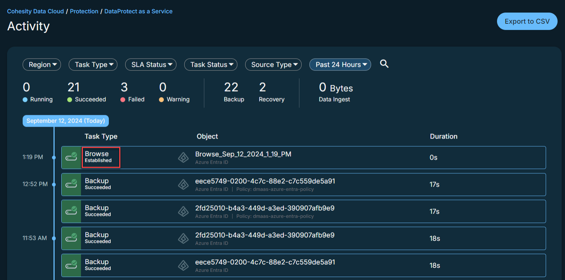565x280 pixels.
Task: Open the Browse_Sep_12_2024_1_19_PM activity entry
Action: pos(243,154)
